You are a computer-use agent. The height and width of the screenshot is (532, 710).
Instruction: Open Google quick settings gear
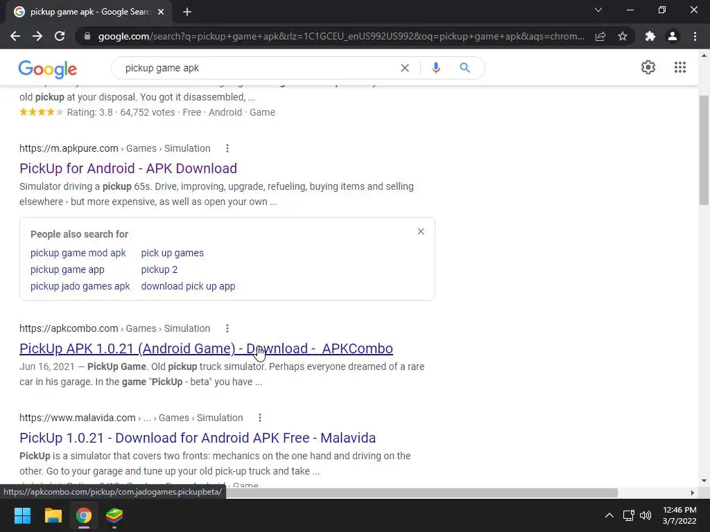pos(648,67)
